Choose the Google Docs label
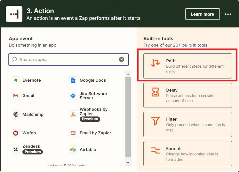The width and height of the screenshot is (239, 172). 93,80
